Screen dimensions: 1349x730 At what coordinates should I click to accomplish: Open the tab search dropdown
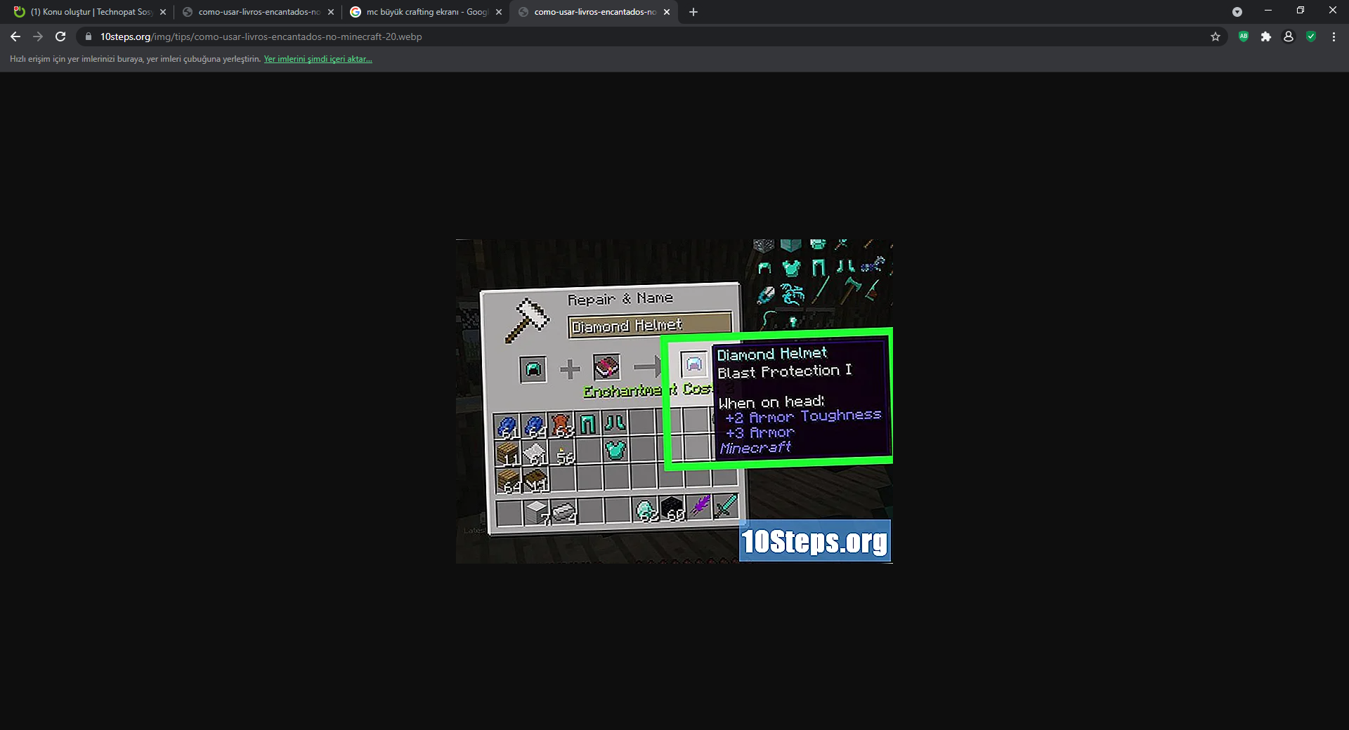1237,12
